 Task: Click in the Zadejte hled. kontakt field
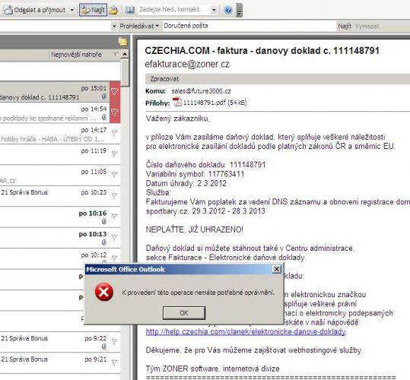(173, 10)
